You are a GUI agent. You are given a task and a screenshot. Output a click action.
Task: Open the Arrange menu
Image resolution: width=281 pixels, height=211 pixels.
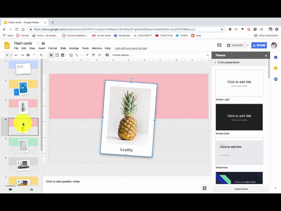click(x=74, y=48)
